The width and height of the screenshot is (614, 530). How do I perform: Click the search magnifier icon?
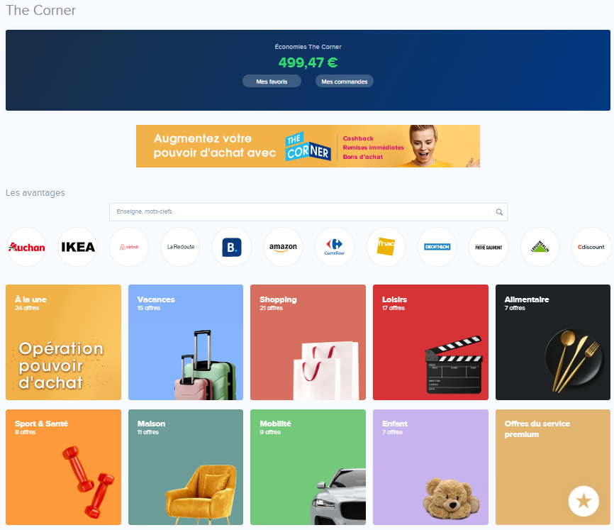[499, 212]
